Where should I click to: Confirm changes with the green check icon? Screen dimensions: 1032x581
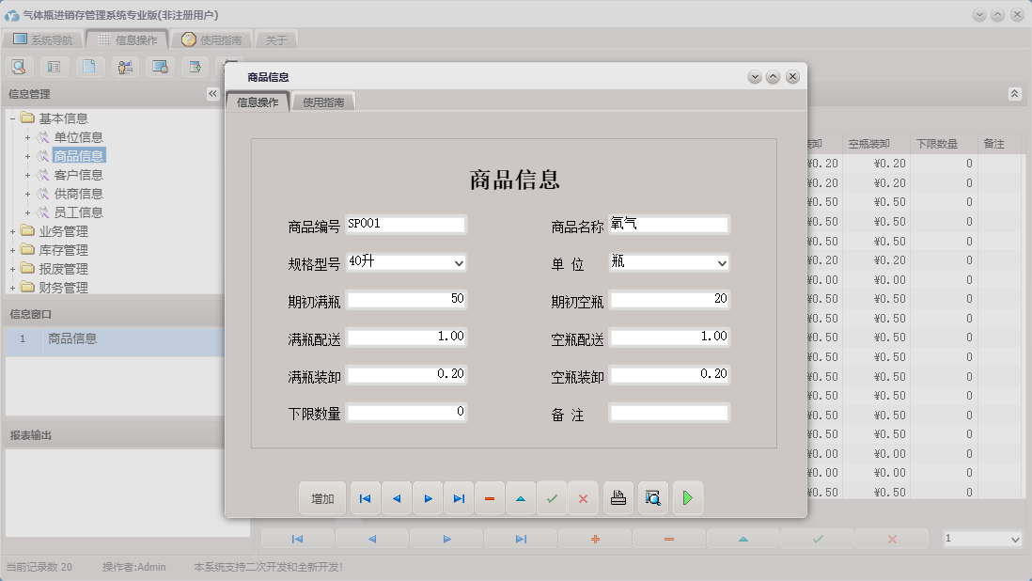point(552,498)
